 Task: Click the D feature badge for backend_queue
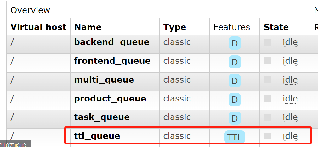click(x=235, y=43)
